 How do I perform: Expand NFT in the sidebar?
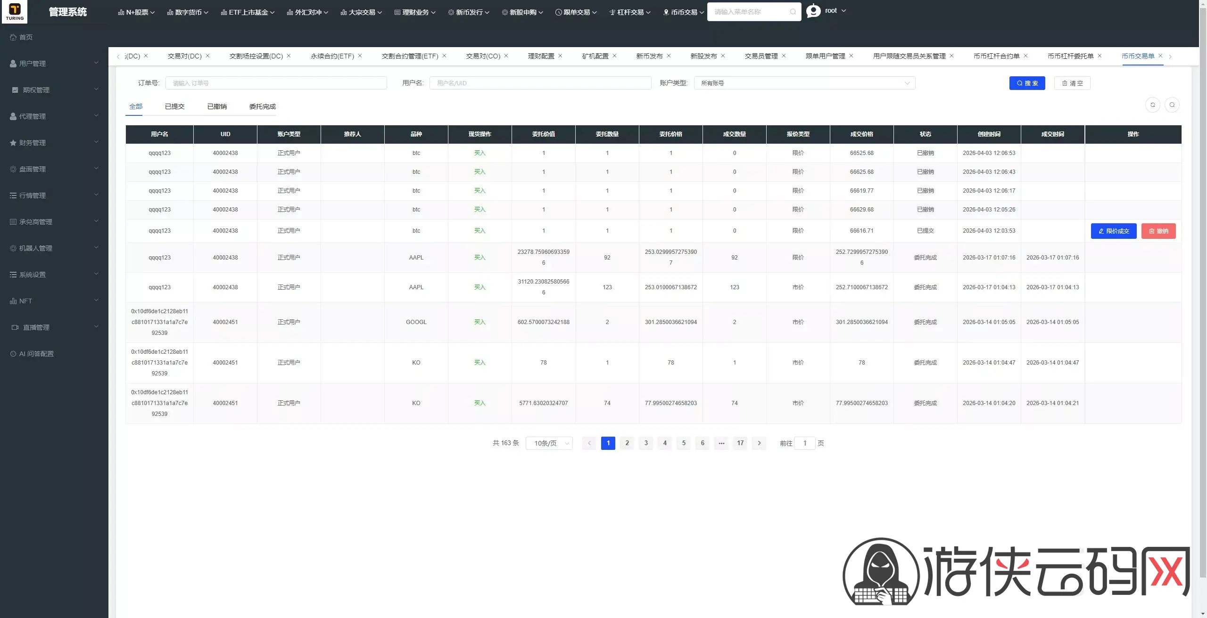click(54, 301)
